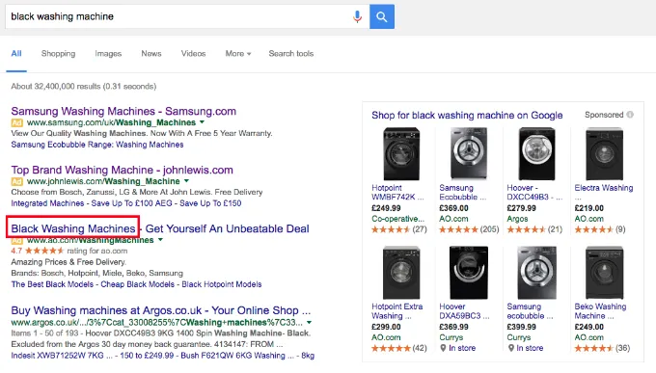This screenshot has width=656, height=373.
Task: Click the Hotpoint Extra Washing product image
Action: (401, 273)
